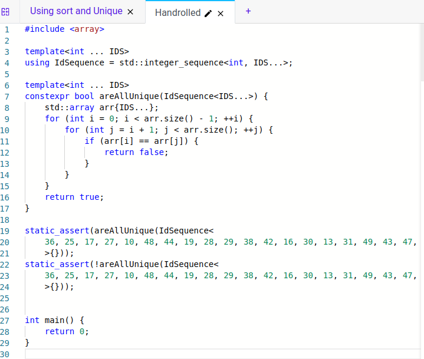This screenshot has height=359, width=424.
Task: Click the '#include' directive on line 1
Action: 45,29
